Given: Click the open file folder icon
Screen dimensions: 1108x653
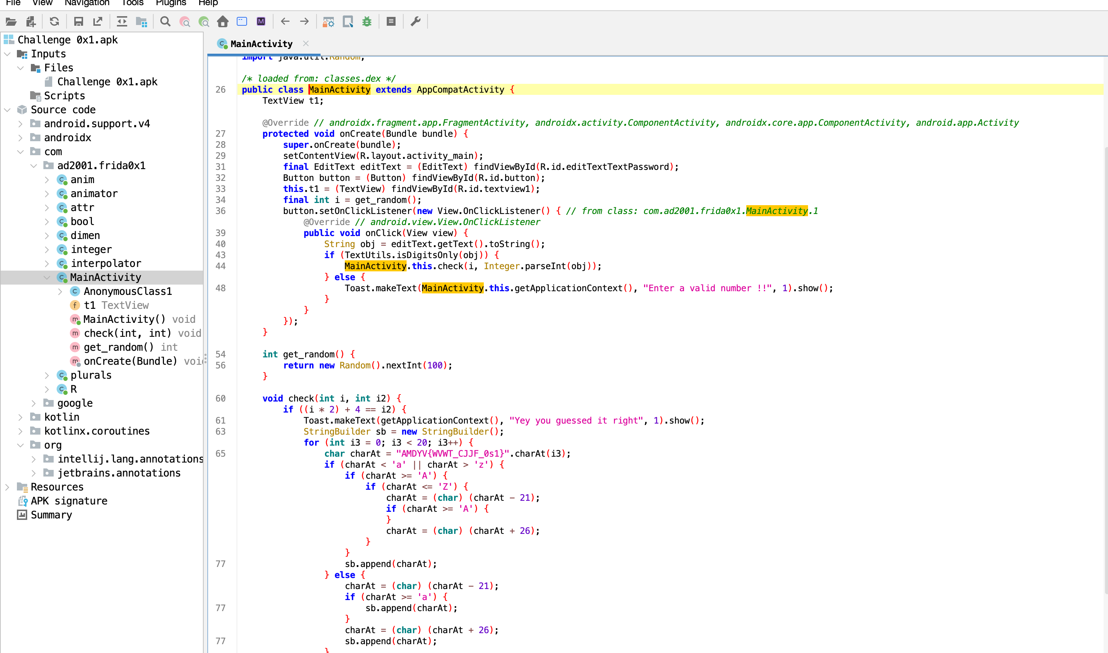Looking at the screenshot, I should [x=11, y=22].
